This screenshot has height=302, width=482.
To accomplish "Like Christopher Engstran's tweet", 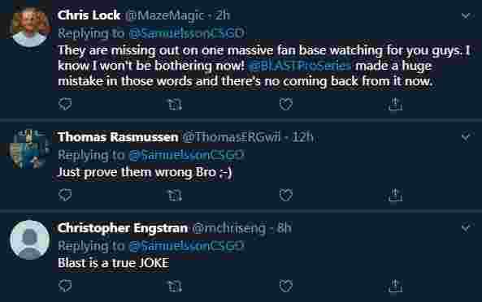I will tap(286, 286).
